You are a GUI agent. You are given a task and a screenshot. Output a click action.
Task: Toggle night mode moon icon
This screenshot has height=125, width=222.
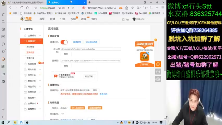[x=151, y=8]
